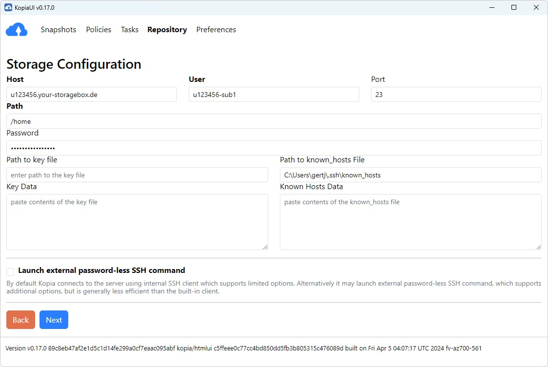548x367 pixels.
Task: Switch to the Policies tab
Action: (98, 30)
